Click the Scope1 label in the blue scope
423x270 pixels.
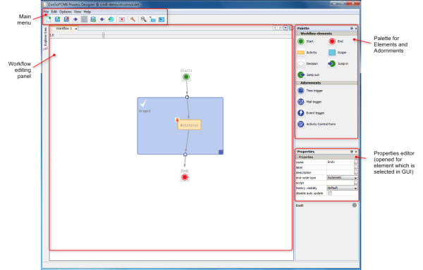(145, 111)
